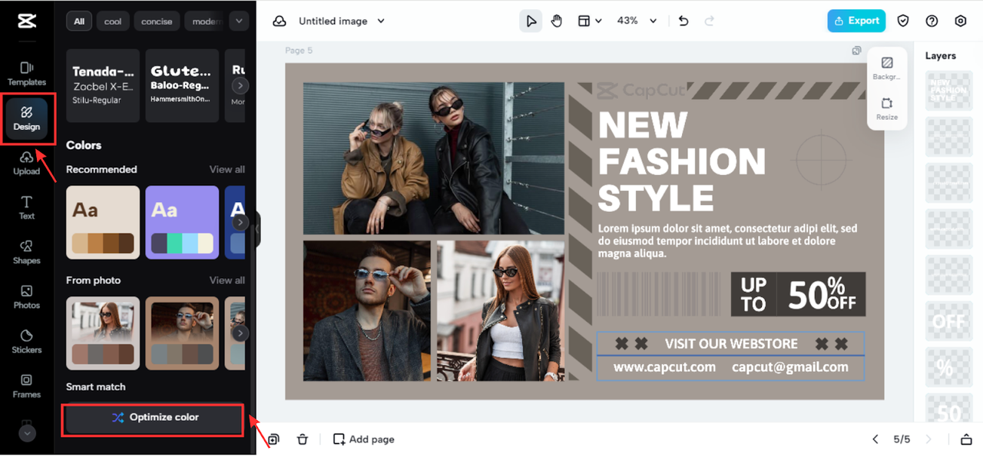Viewport: 983px width, 457px height.
Task: Select the 'concise' style filter chip
Action: coord(157,22)
